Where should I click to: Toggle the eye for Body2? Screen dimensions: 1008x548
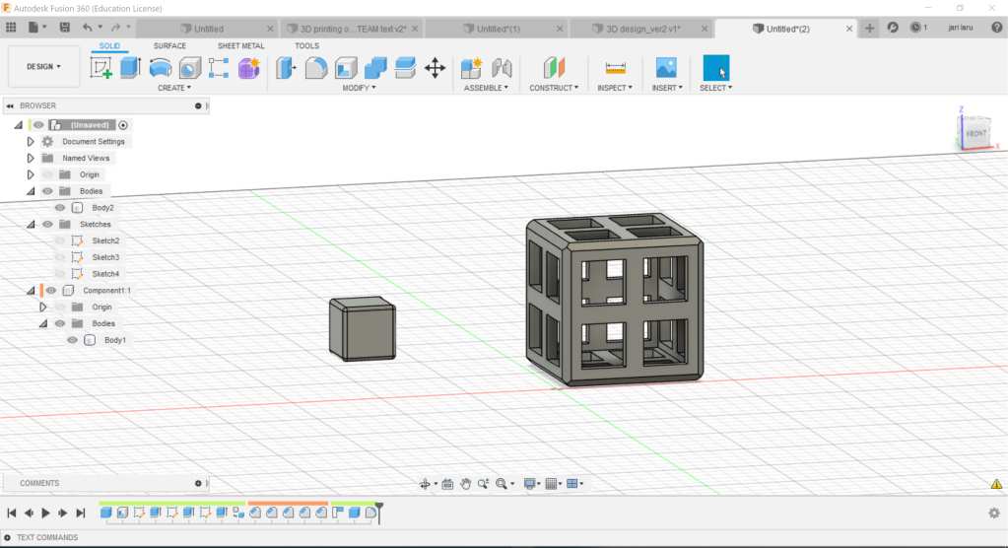coord(60,208)
